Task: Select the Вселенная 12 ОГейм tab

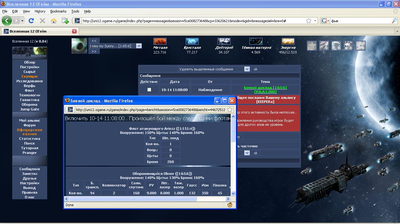Action: point(40,31)
